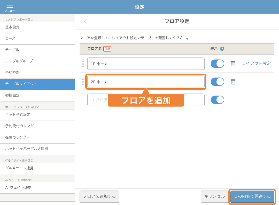Click the フロア設定 page title
The height and width of the screenshot is (205, 279).
tap(177, 21)
